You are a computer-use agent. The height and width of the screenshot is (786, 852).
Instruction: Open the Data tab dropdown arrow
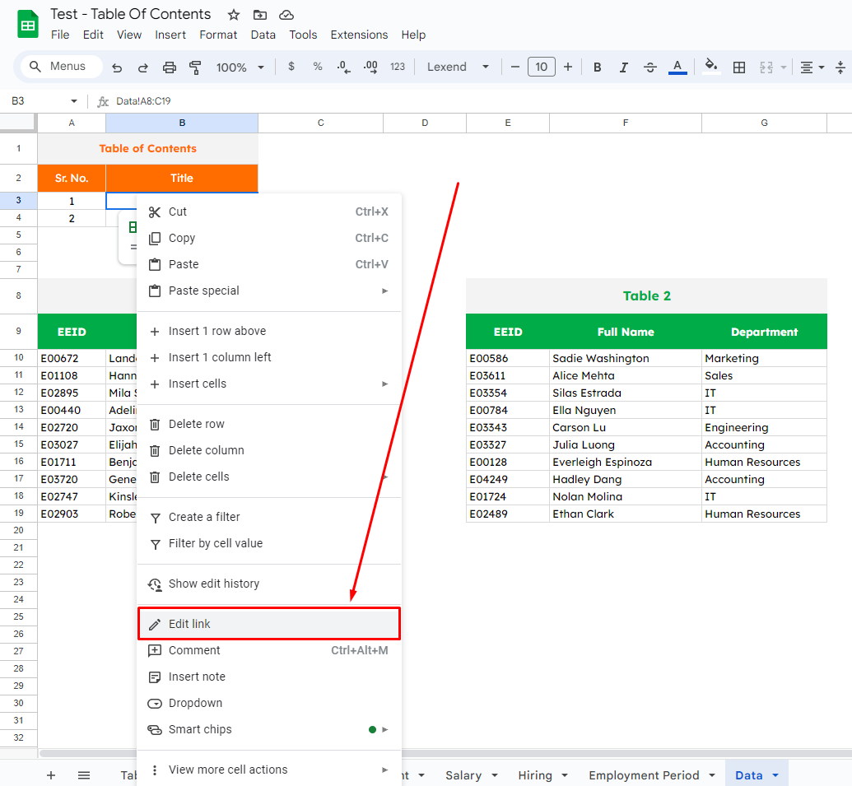(775, 775)
